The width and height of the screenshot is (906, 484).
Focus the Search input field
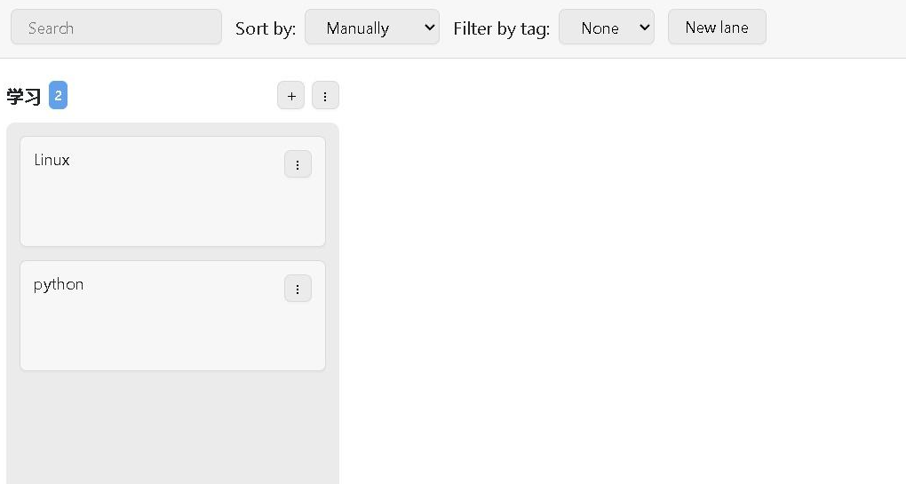point(116,27)
